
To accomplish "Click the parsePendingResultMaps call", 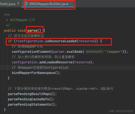I will (29, 94).
